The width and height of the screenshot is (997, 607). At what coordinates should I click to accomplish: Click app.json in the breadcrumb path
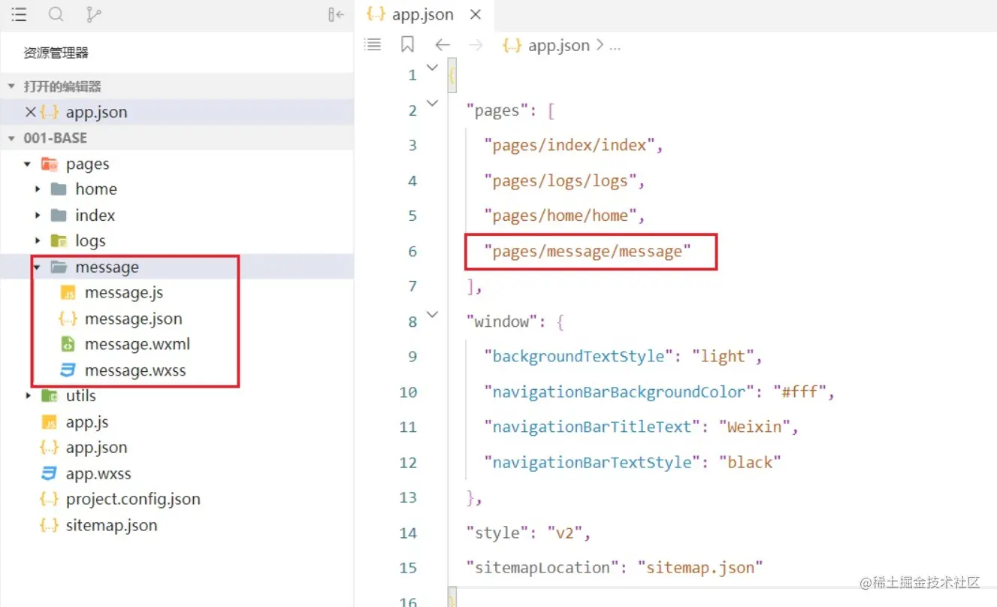click(558, 45)
